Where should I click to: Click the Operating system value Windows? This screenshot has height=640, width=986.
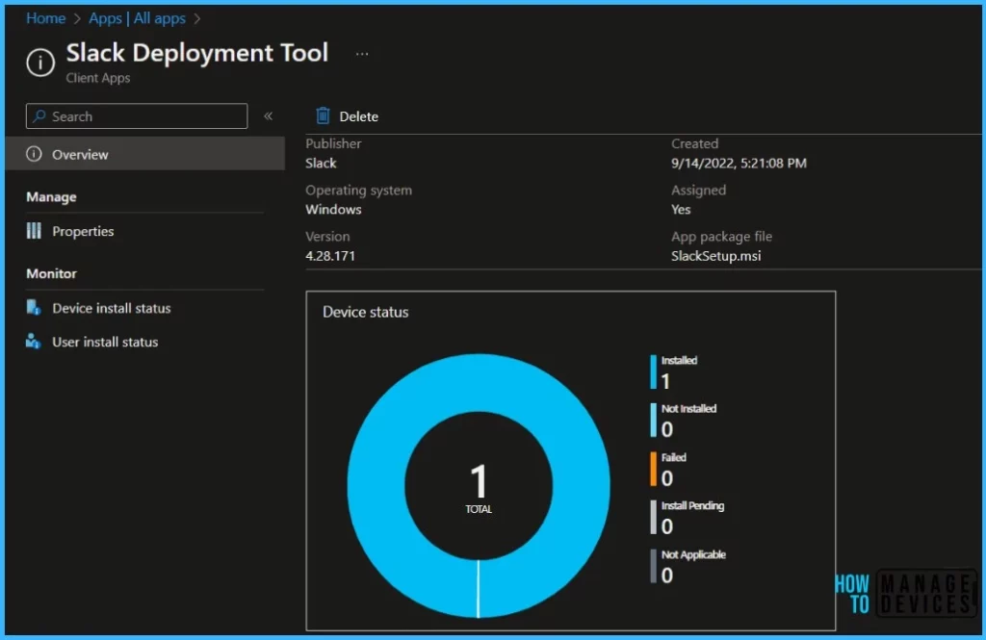click(333, 210)
